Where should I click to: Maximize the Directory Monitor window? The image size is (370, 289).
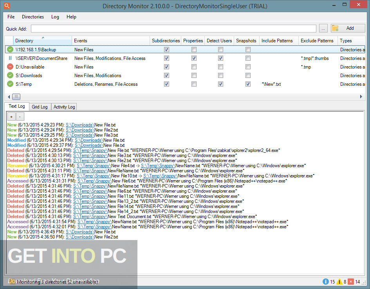345,5
